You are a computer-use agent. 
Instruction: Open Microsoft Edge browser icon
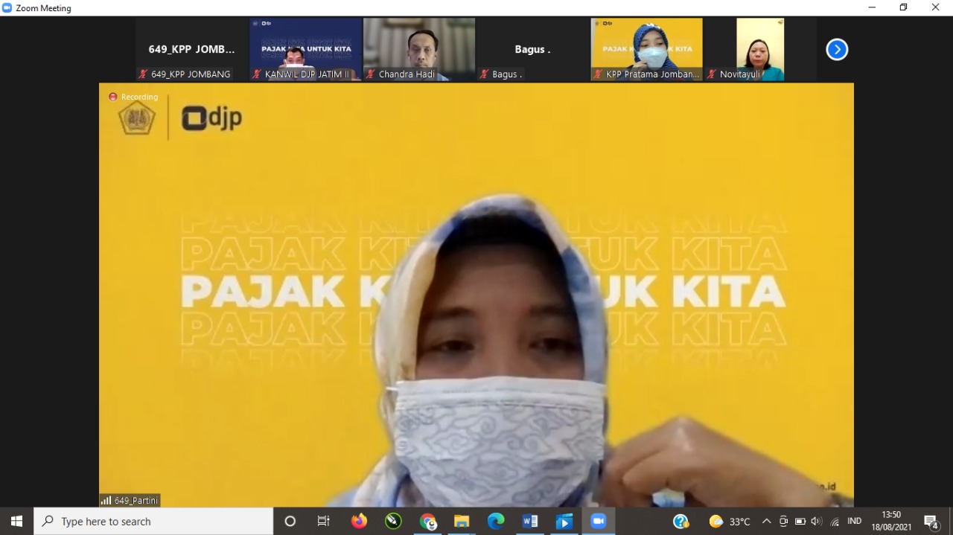click(x=496, y=522)
